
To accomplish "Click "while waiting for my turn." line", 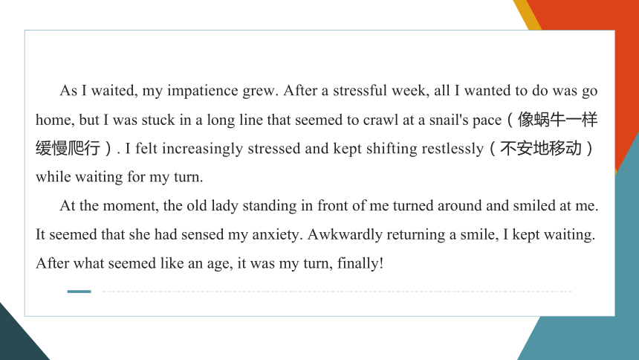I will (120, 177).
